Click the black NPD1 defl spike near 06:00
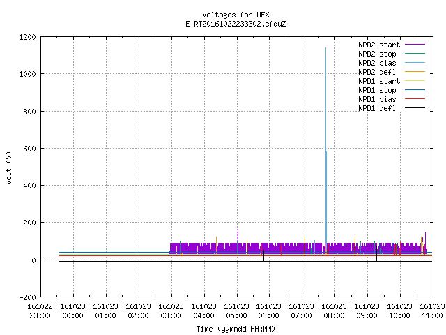Image resolution: width=446 pixels, height=335 pixels. click(x=263, y=255)
